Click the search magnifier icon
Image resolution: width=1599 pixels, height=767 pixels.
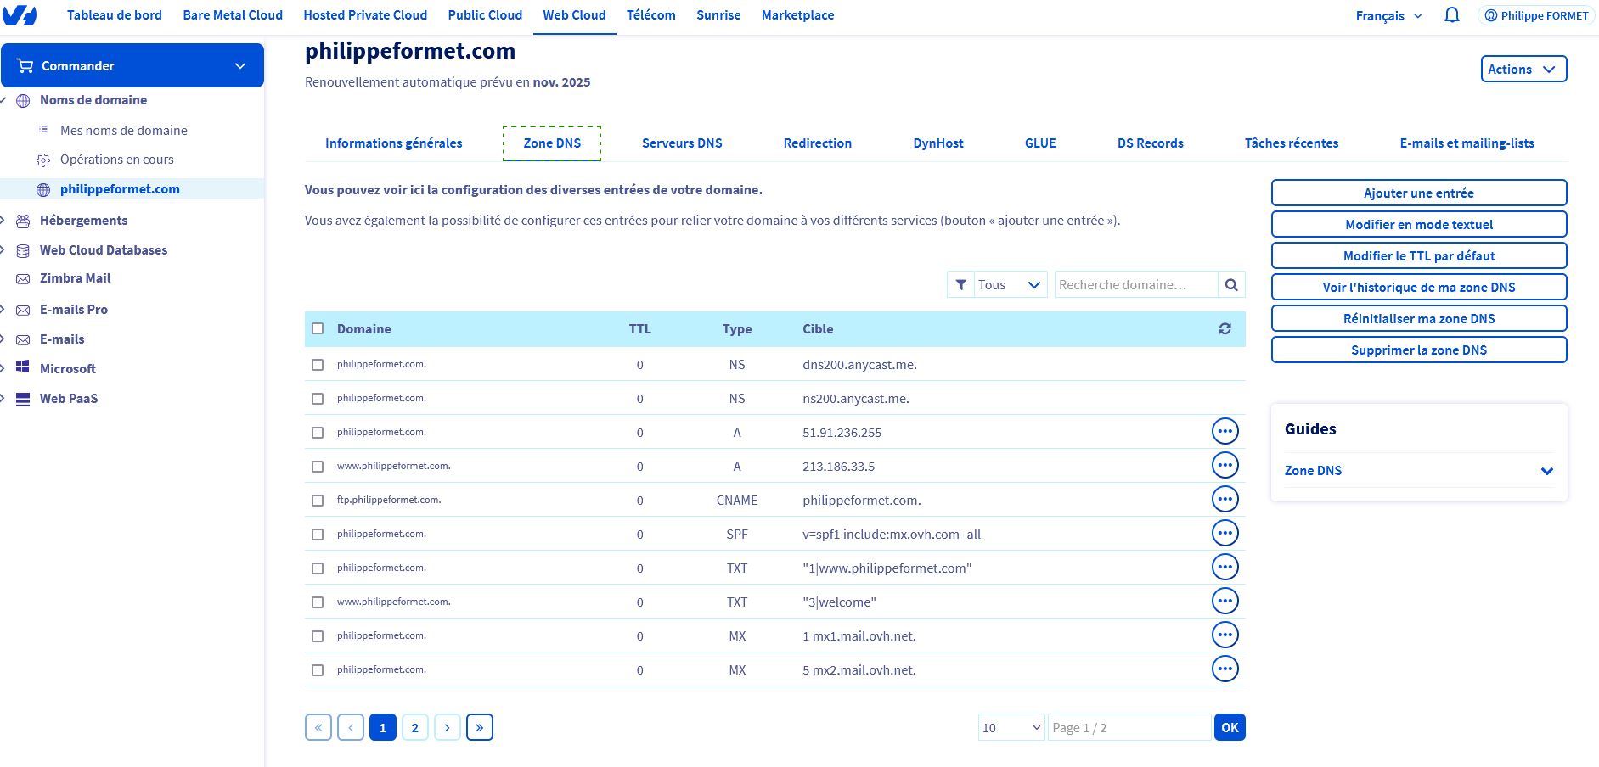[x=1231, y=285]
